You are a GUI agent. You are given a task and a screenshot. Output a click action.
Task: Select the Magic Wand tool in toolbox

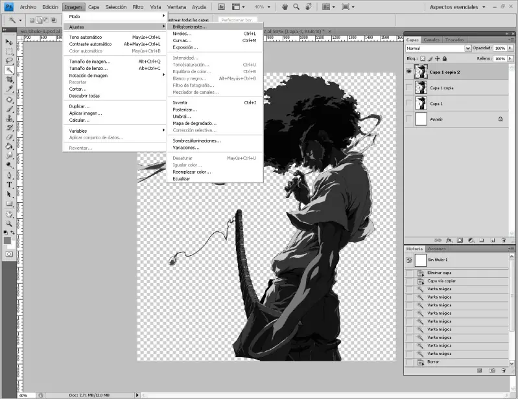point(9,70)
